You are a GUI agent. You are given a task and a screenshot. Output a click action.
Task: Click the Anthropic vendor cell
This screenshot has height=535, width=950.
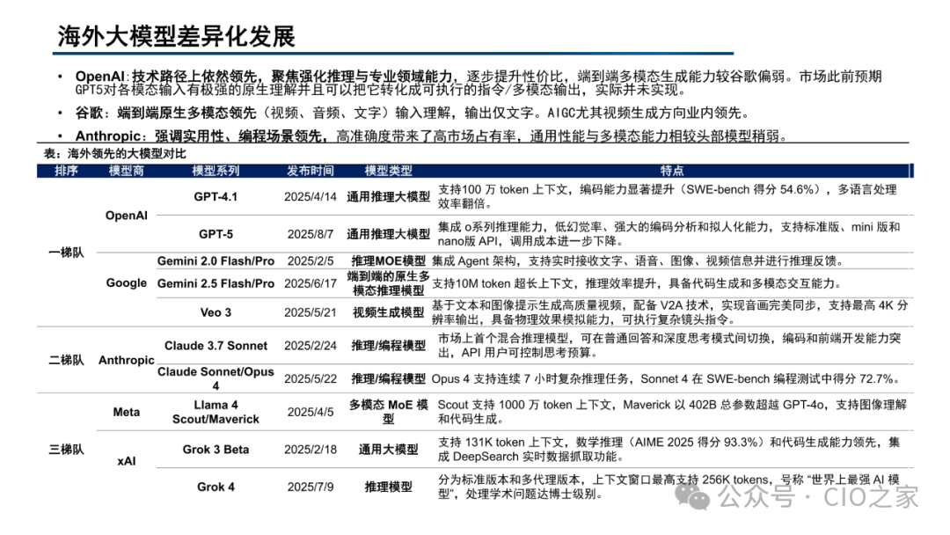pos(126,360)
